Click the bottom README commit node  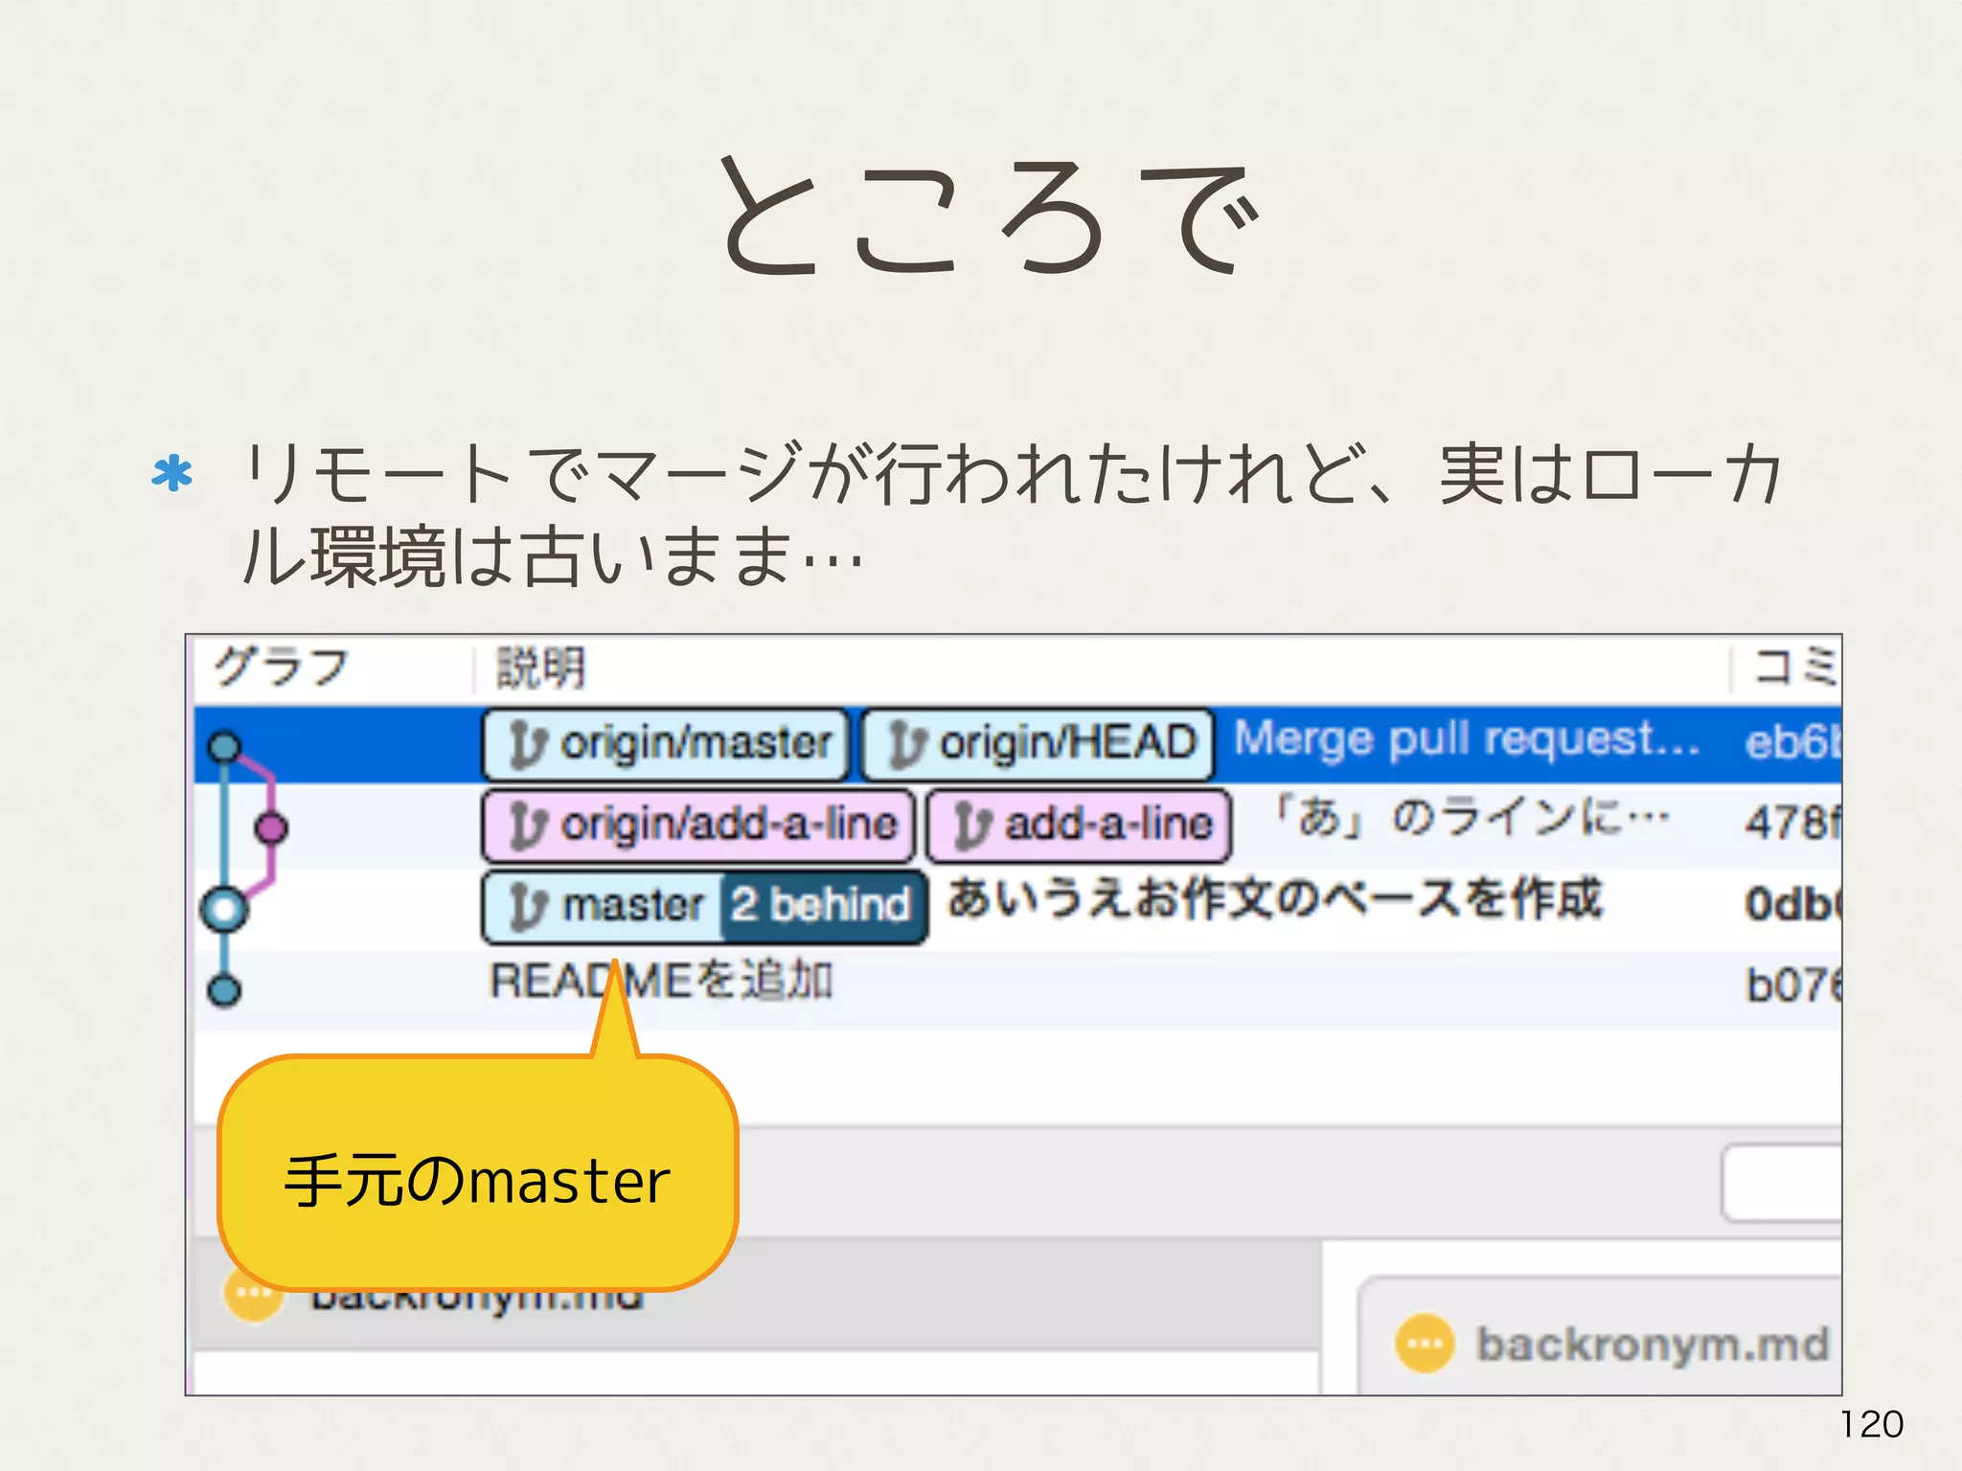tap(224, 989)
